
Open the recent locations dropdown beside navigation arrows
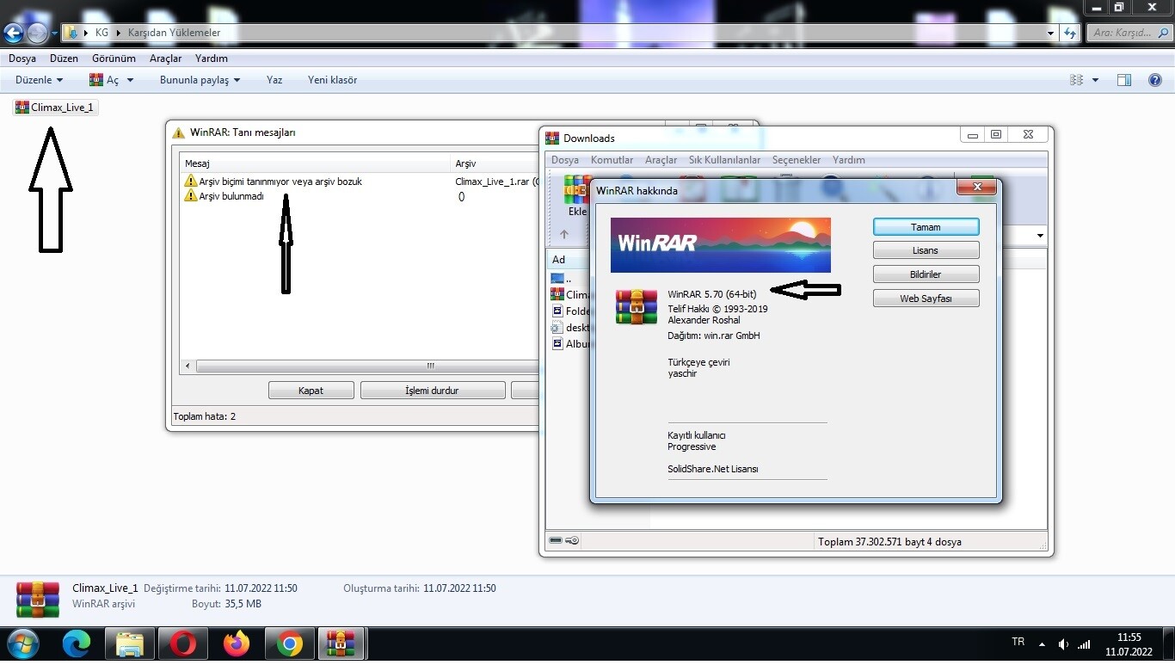pos(54,34)
